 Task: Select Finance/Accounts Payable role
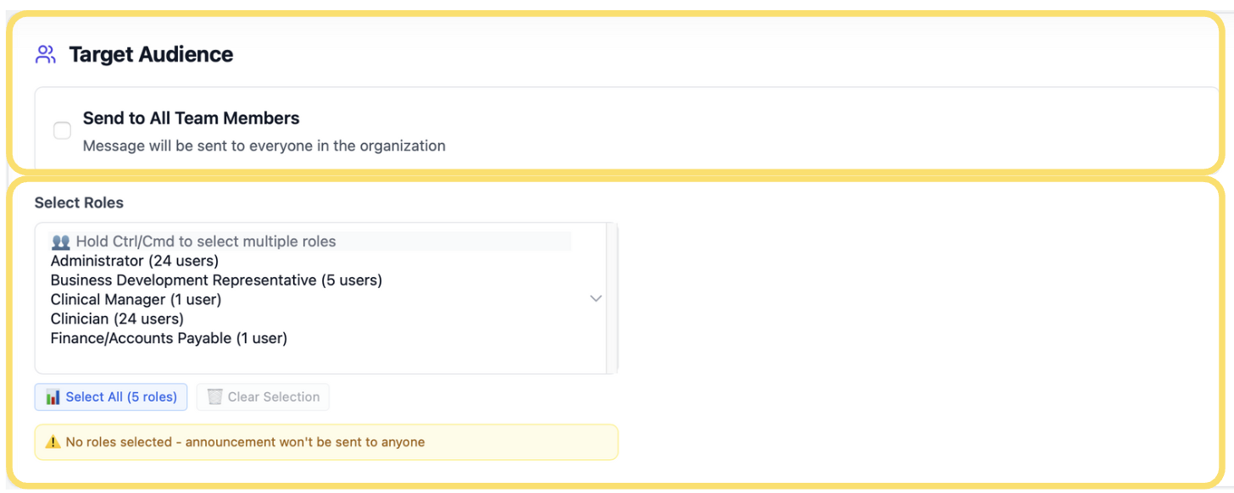[x=169, y=339]
